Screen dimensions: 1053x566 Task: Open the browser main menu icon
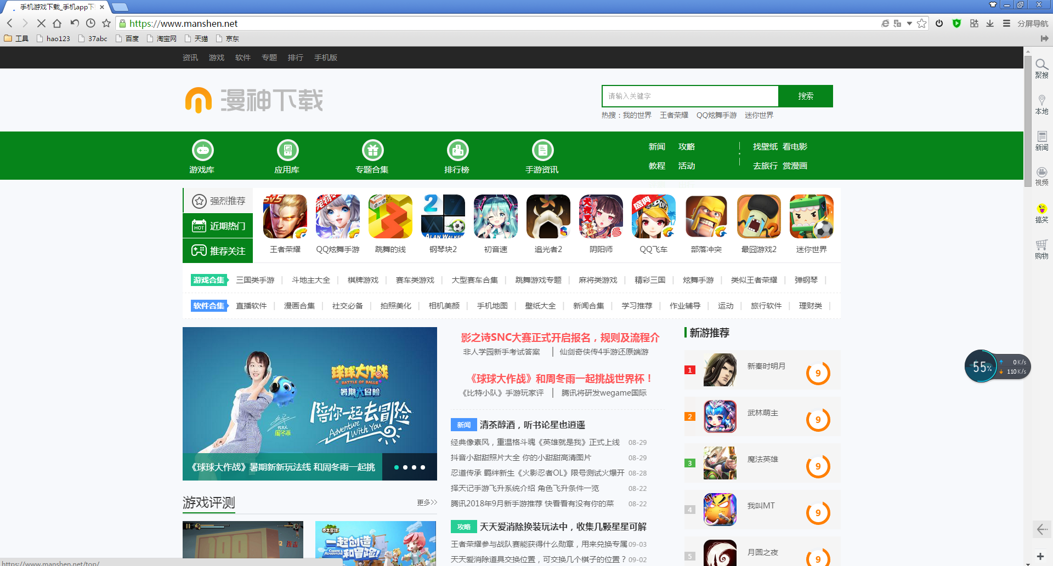pyautogui.click(x=1006, y=23)
